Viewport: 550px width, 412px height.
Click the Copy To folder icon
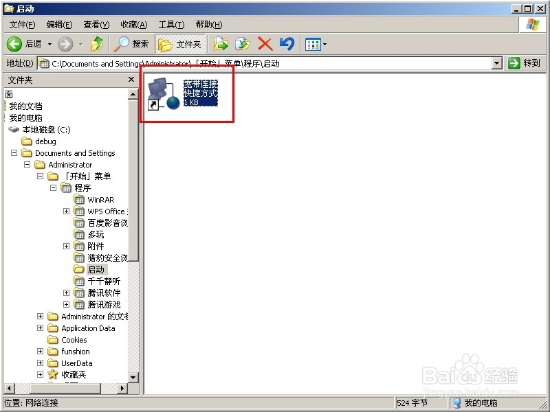243,44
